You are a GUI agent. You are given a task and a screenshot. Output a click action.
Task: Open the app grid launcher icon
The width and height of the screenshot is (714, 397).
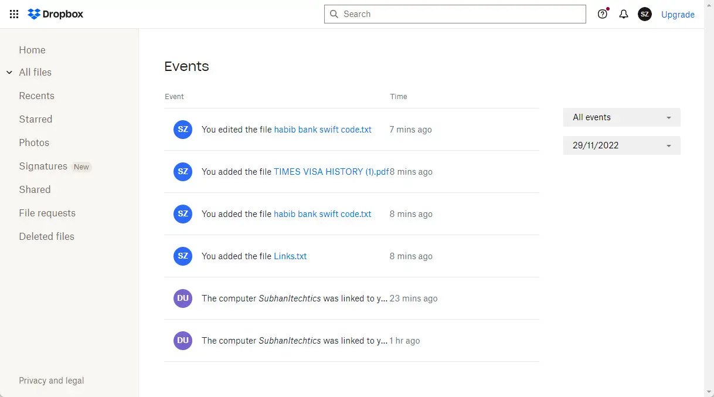(x=14, y=14)
